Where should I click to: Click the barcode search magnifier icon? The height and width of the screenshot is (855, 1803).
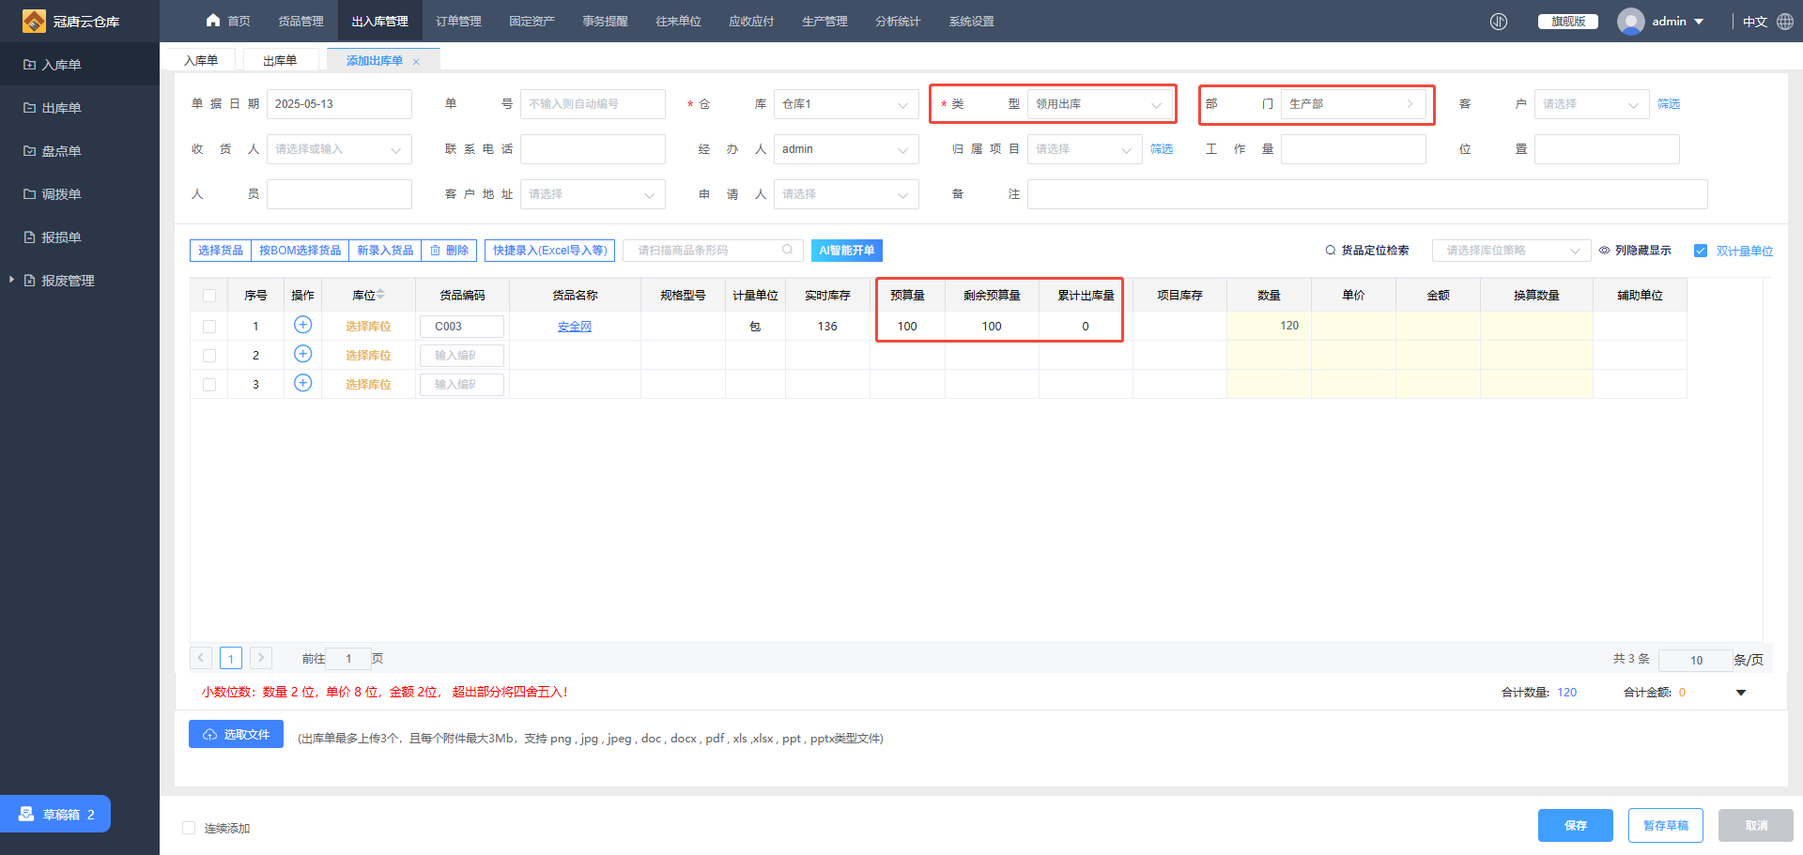[x=787, y=250]
